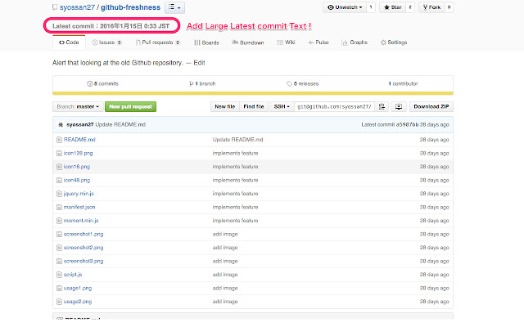The width and height of the screenshot is (524, 327).
Task: View the 1 branch list
Action: (202, 83)
